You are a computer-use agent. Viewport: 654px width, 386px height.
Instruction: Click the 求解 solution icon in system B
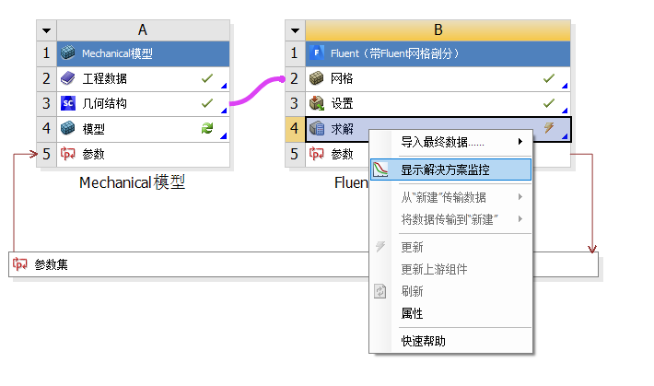[x=317, y=129]
